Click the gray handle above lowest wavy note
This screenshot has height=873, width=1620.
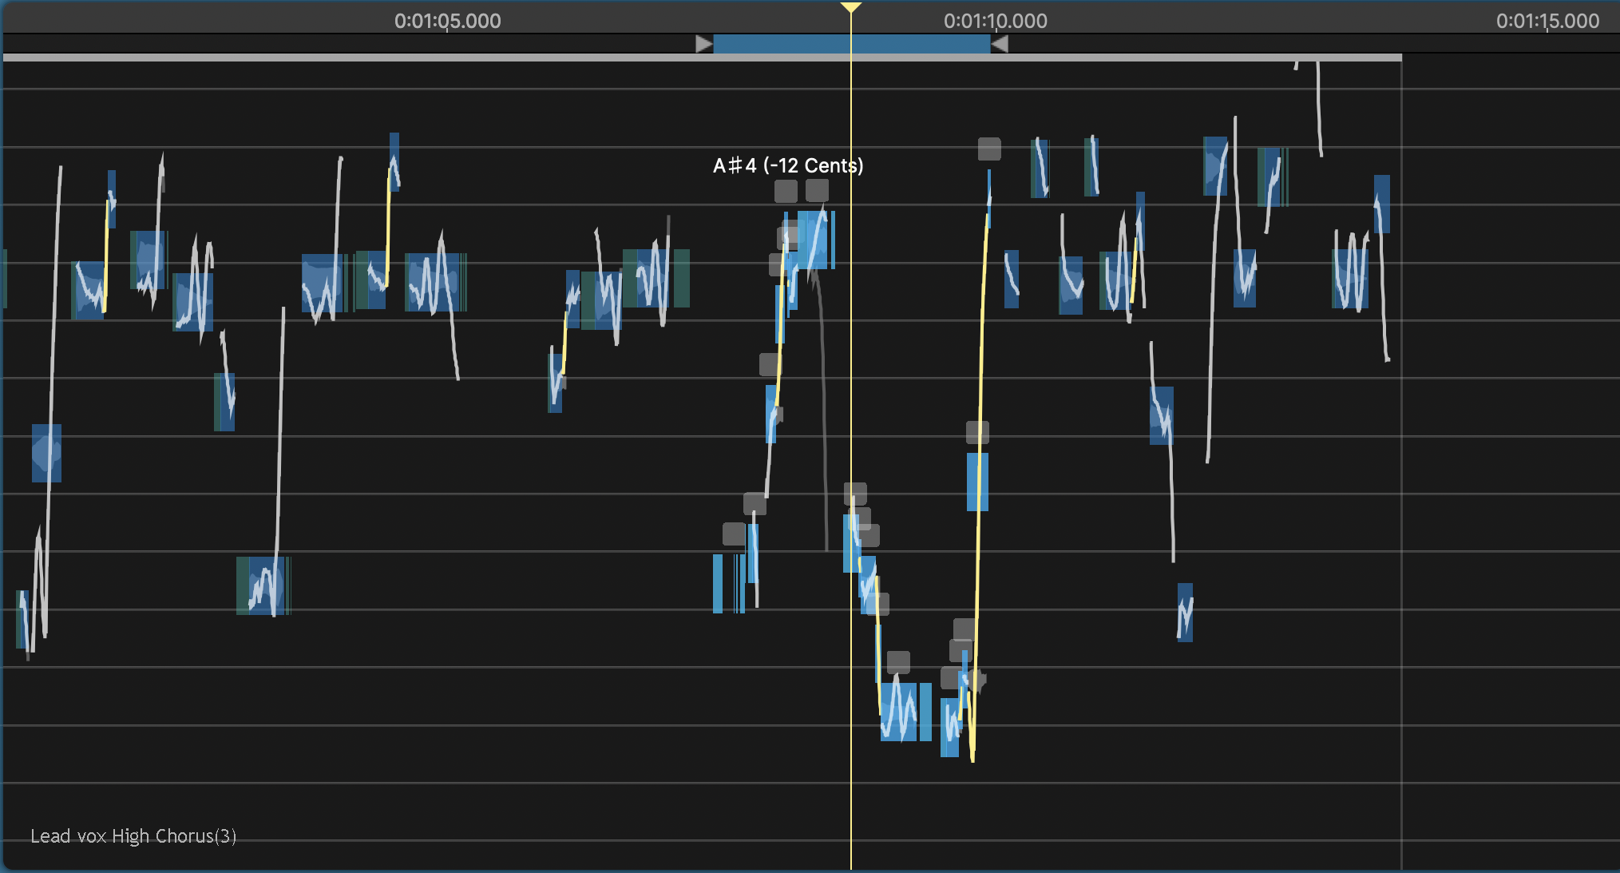898,661
